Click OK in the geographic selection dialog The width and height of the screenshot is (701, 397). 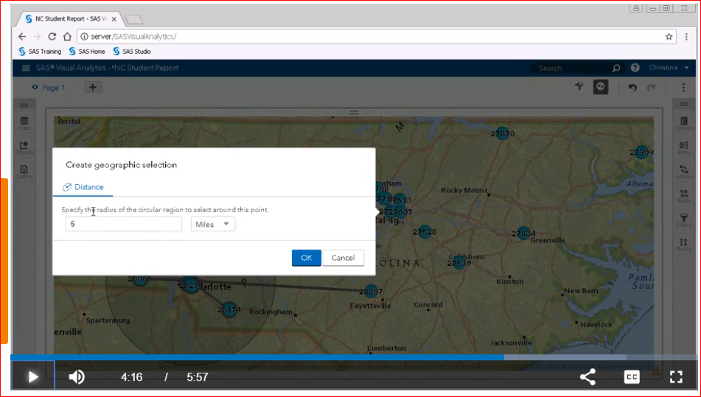point(306,258)
